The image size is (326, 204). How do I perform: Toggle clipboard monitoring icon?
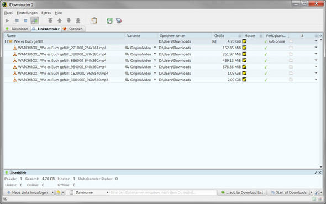94,20
